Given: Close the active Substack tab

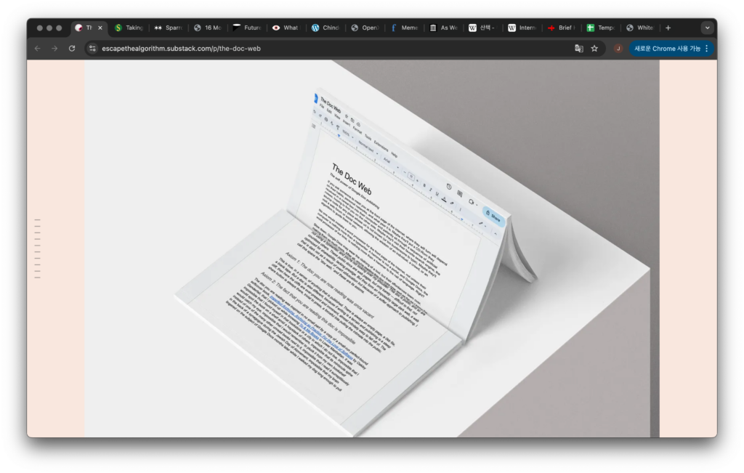Looking at the screenshot, I should 100,28.
